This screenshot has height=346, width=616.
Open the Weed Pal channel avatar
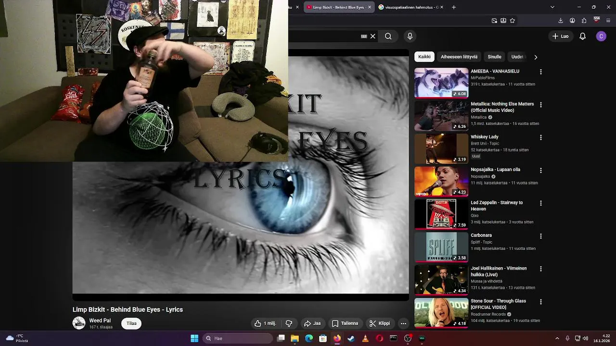pos(79,323)
